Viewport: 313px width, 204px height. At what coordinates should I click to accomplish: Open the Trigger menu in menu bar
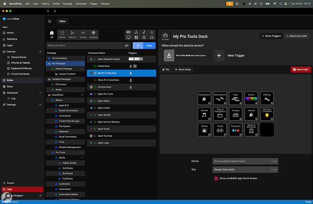coord(93,4)
